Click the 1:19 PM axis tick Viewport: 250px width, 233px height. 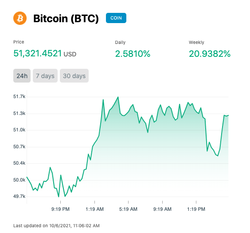pyautogui.click(x=196, y=209)
